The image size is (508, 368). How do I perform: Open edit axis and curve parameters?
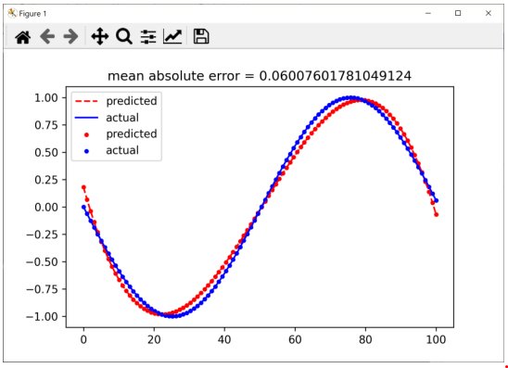(172, 36)
